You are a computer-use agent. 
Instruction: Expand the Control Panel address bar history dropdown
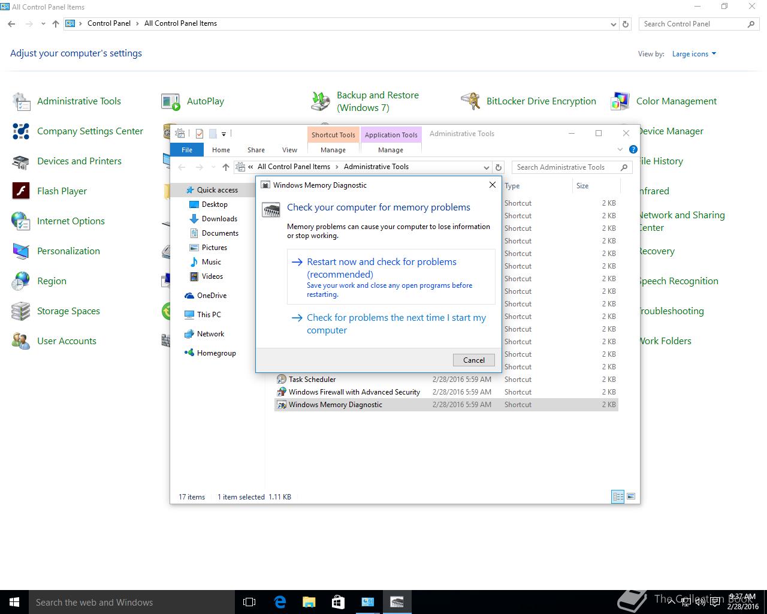613,24
